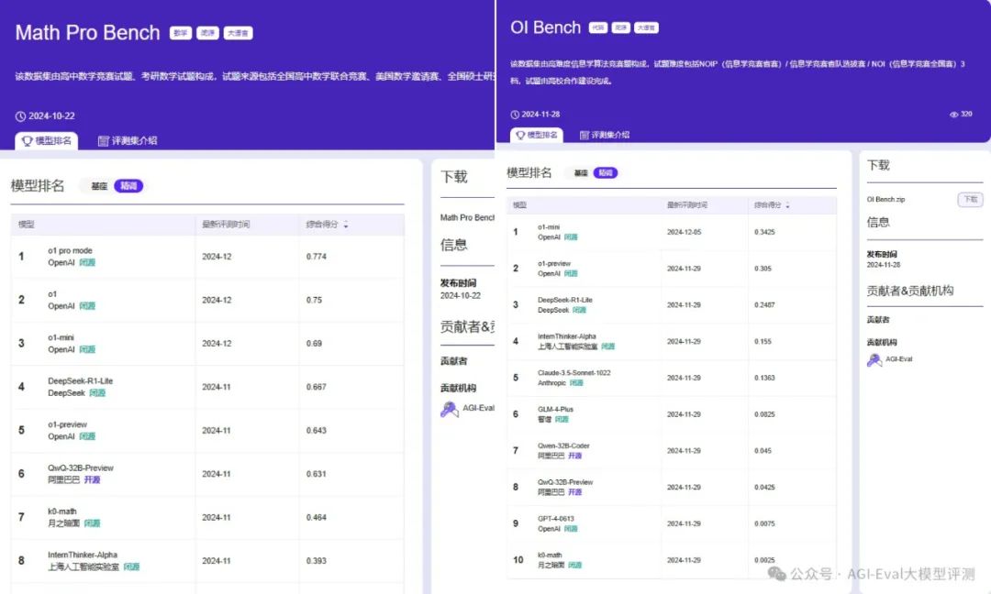The image size is (991, 594).
Task: Sort OI Bench table by 综合得分 arrow
Action: click(787, 205)
